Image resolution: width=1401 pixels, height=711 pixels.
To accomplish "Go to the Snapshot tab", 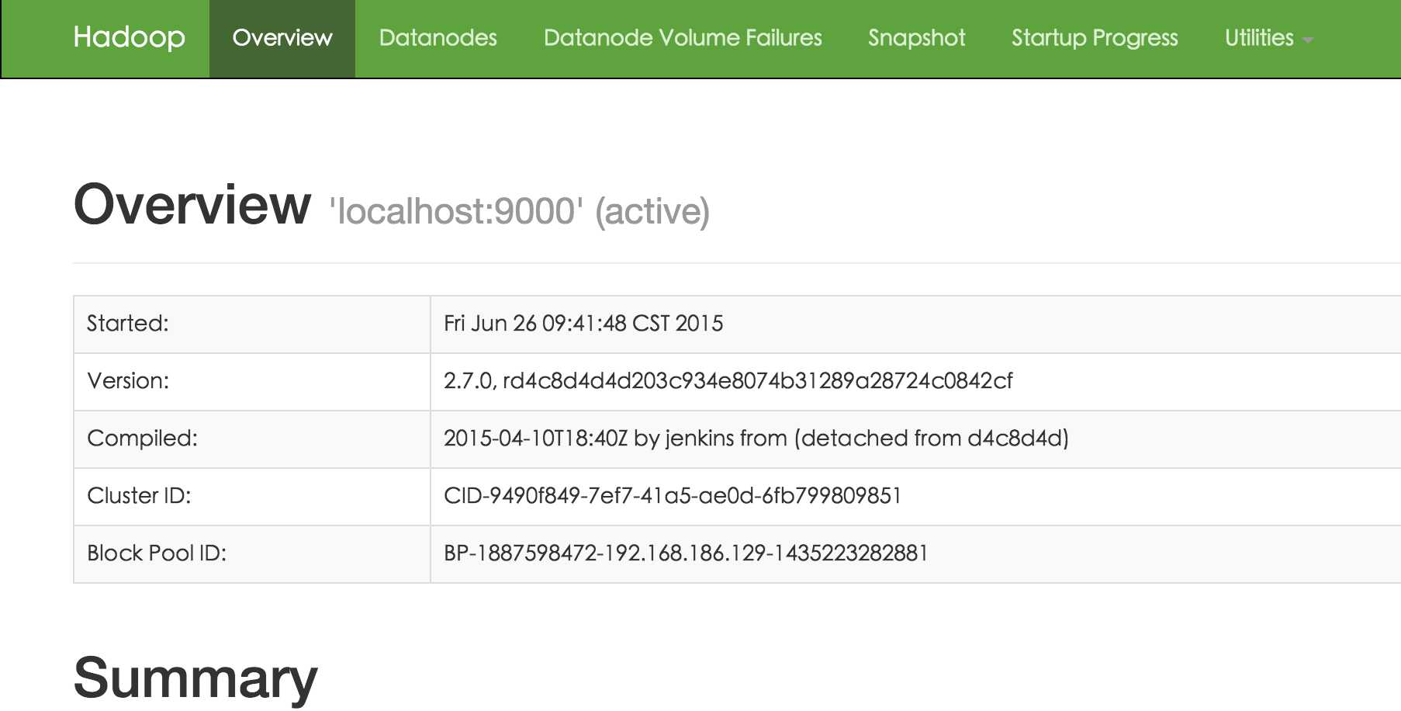I will (x=917, y=38).
